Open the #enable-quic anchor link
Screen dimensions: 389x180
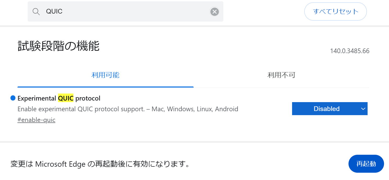coord(36,120)
